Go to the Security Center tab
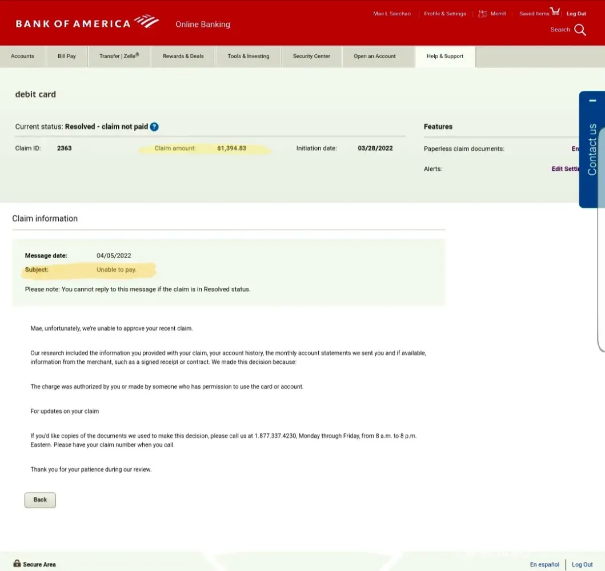 (311, 57)
